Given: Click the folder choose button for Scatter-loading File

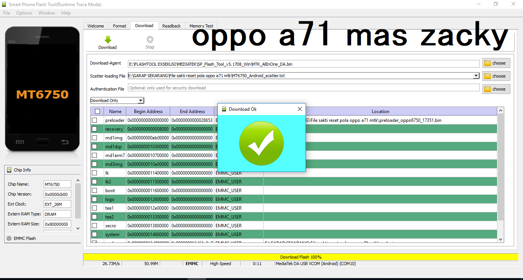Looking at the screenshot, I should [x=496, y=76].
